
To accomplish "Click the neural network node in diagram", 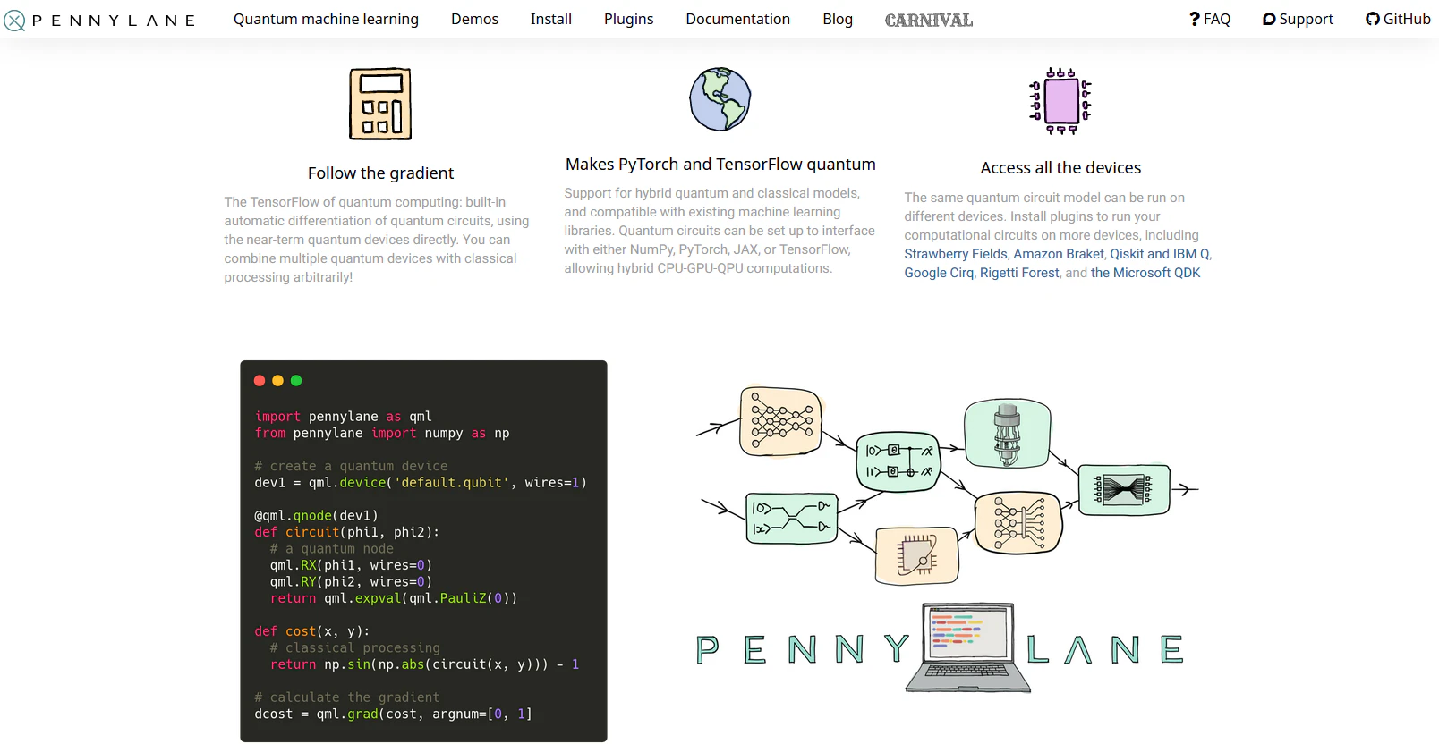I will (x=780, y=421).
